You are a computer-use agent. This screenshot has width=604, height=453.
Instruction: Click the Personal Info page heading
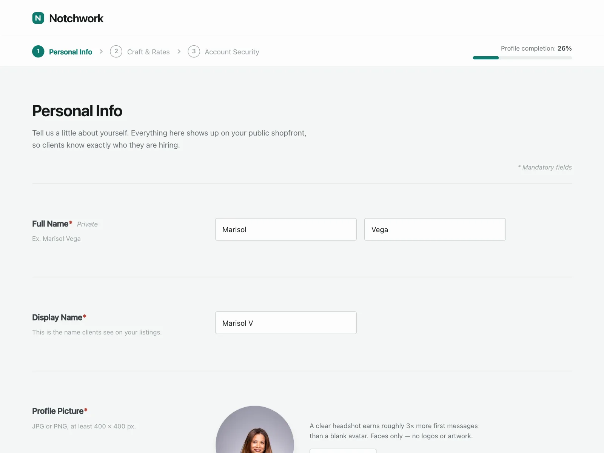pyautogui.click(x=77, y=111)
